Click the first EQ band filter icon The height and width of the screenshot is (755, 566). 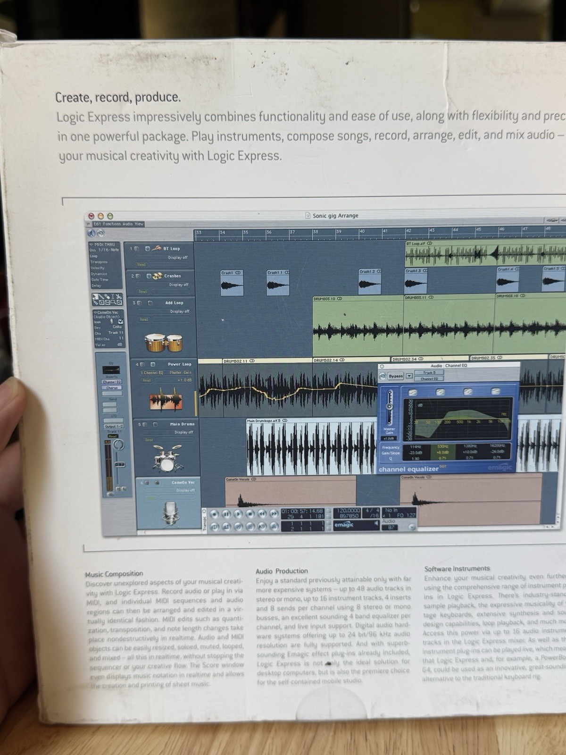(x=412, y=392)
